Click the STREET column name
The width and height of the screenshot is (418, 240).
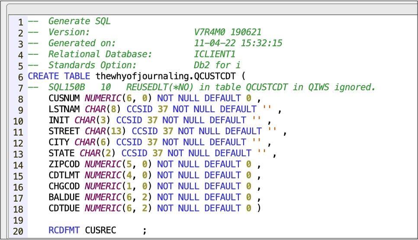click(x=64, y=131)
